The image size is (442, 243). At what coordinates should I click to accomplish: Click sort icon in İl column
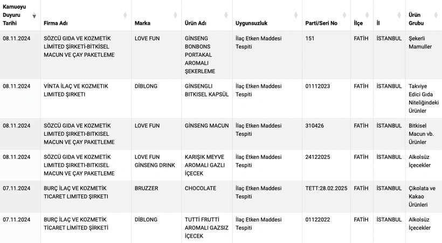399,15
